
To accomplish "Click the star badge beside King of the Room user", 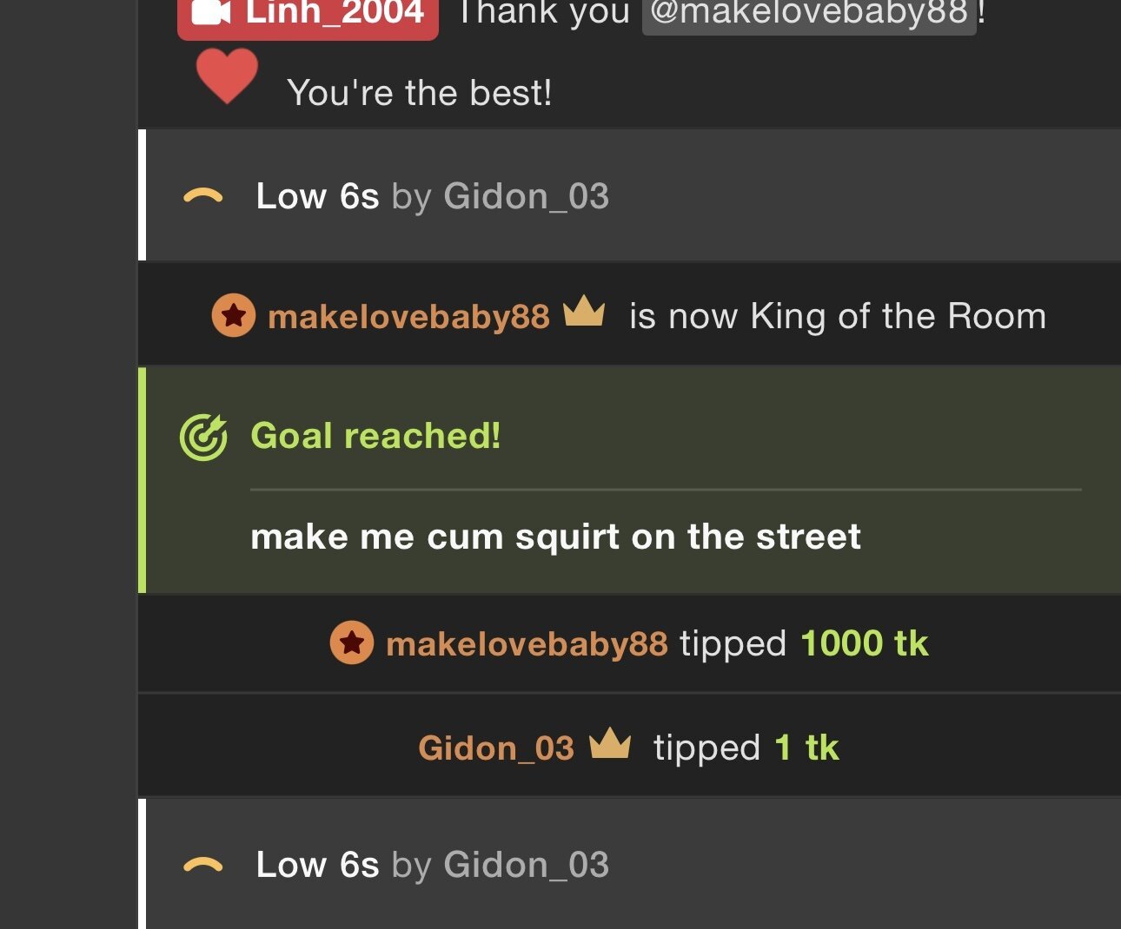I will (x=234, y=315).
